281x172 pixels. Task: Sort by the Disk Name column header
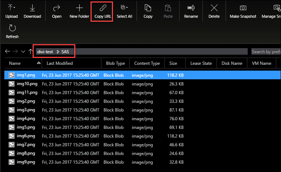coord(232,63)
